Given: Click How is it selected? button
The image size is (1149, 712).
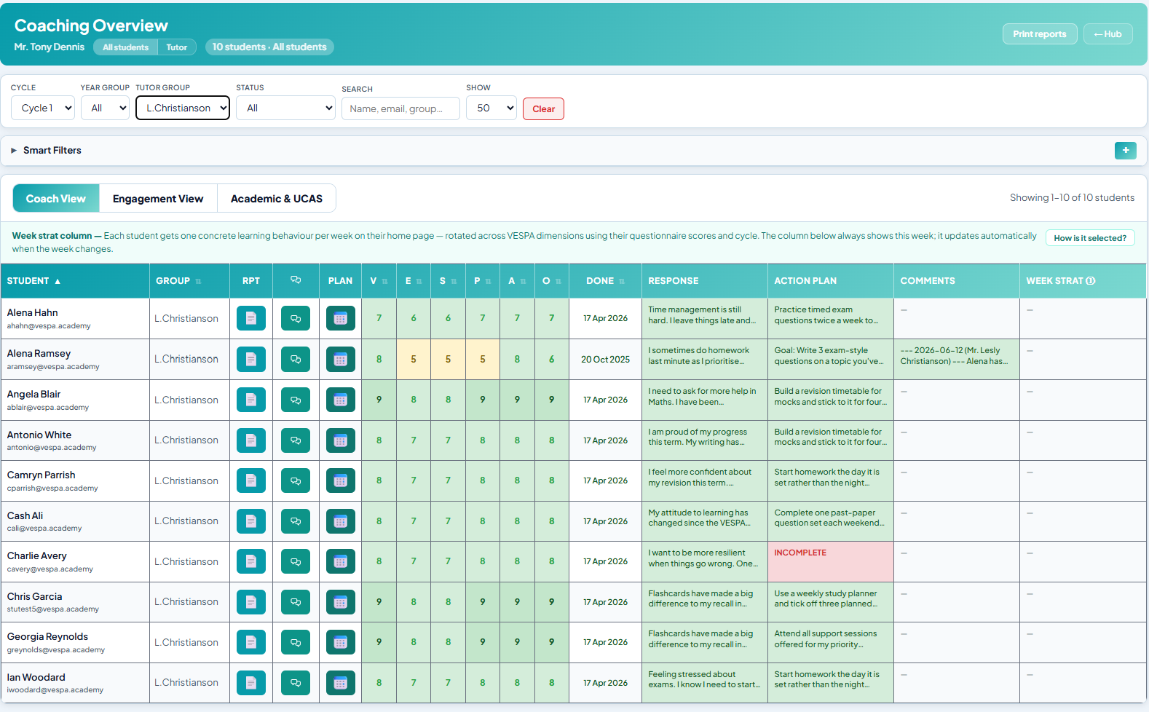Looking at the screenshot, I should [x=1090, y=238].
